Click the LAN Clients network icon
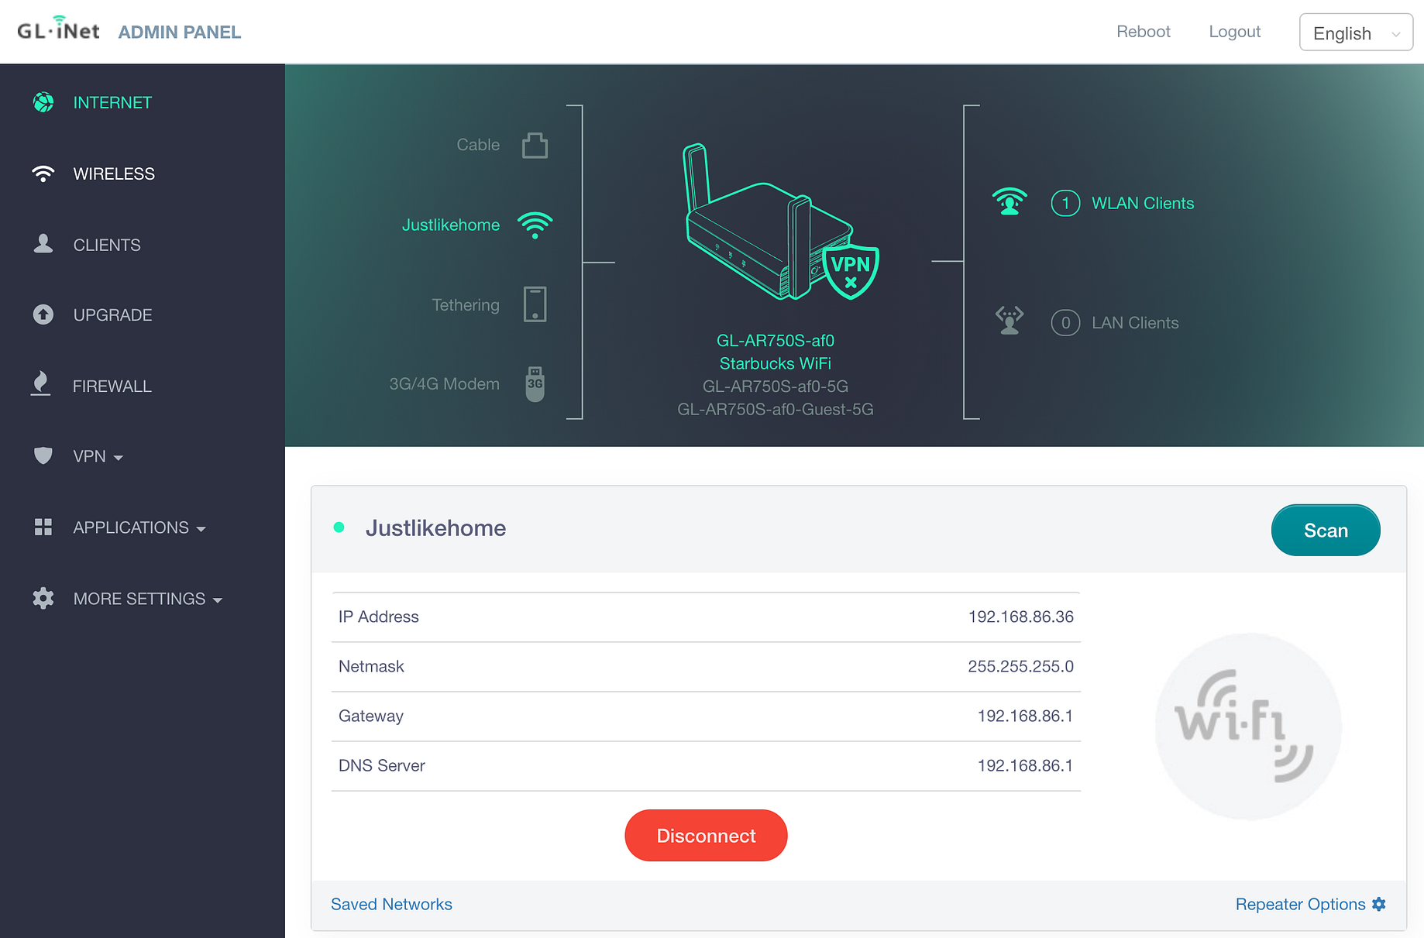 coord(1010,321)
